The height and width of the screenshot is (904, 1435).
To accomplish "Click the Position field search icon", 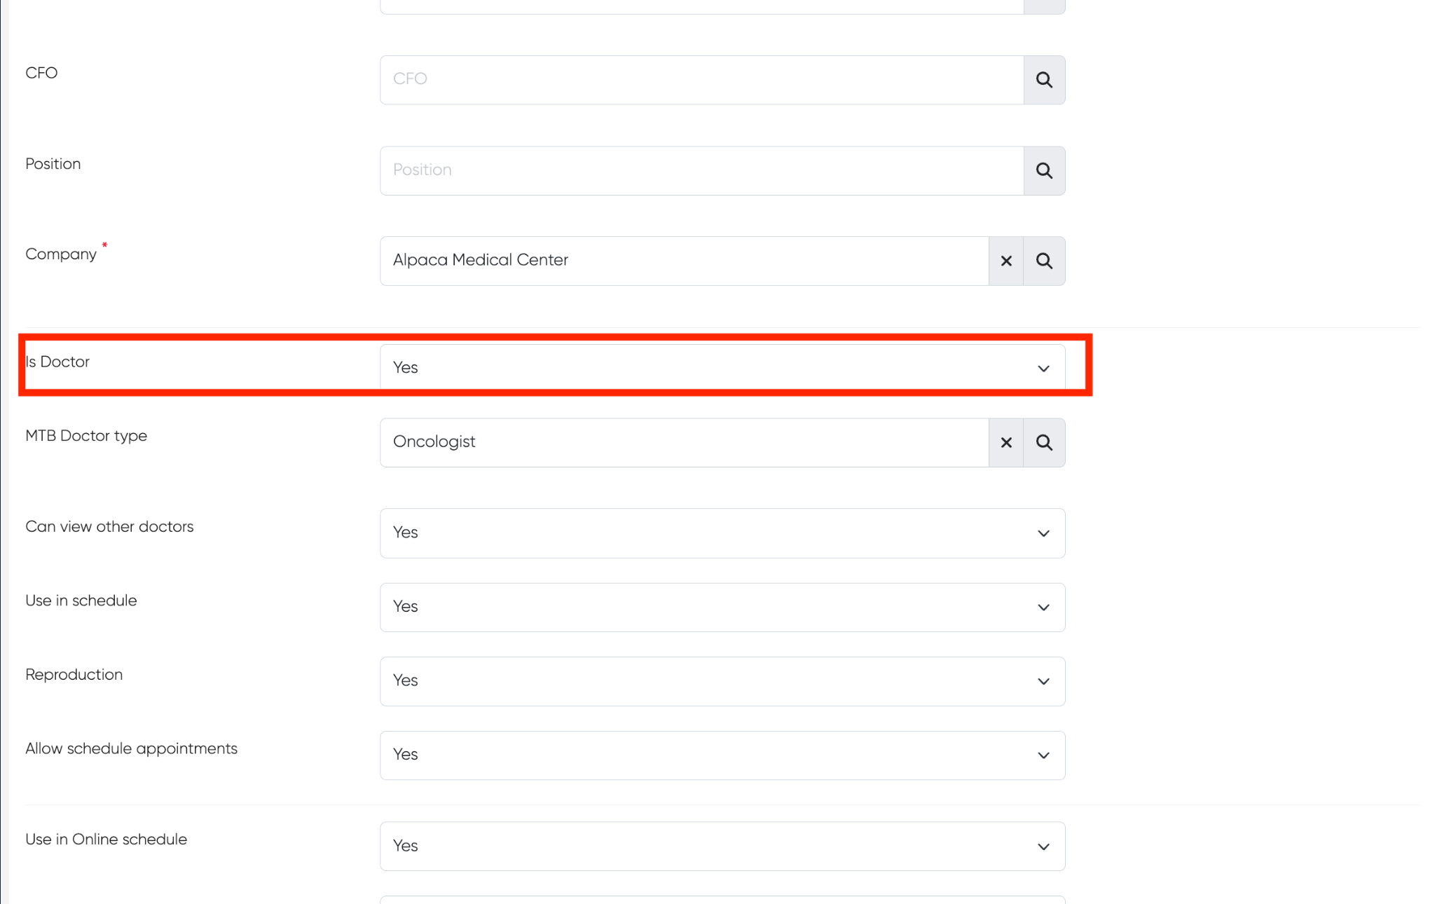I will click(1044, 170).
